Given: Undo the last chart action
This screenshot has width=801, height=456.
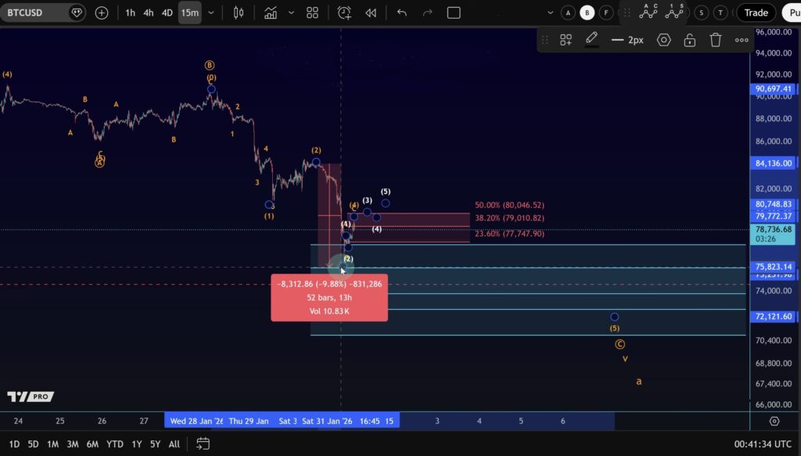Looking at the screenshot, I should coord(402,13).
